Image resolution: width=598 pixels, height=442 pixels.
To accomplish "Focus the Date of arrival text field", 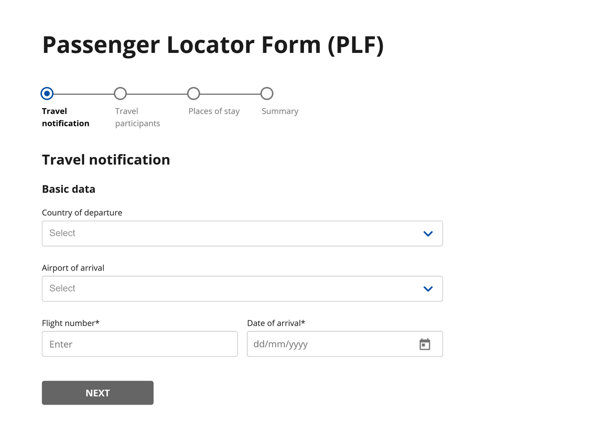I will [x=345, y=344].
